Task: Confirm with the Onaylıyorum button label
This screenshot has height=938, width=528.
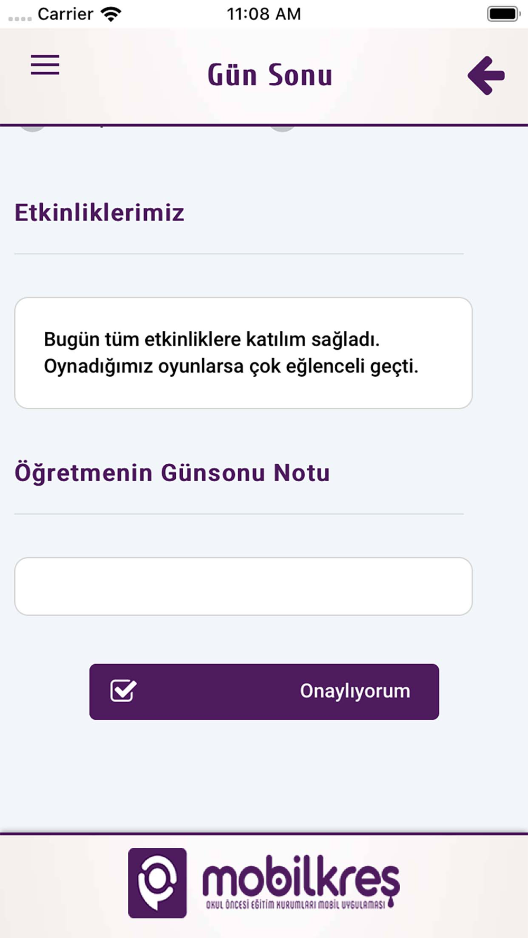Action: [x=355, y=691]
